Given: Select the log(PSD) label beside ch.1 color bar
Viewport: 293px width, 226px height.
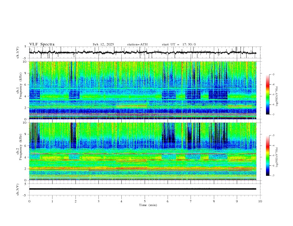Looking at the screenshot, I should click(277, 96).
